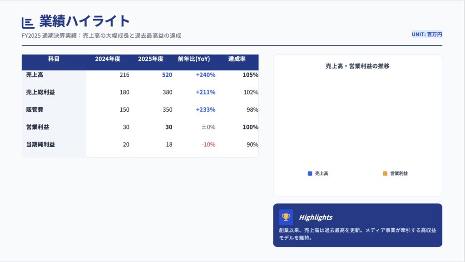465x262 pixels.
Task: Select the FY2025 通期決算実績 subtitle text
Action: click(101, 35)
